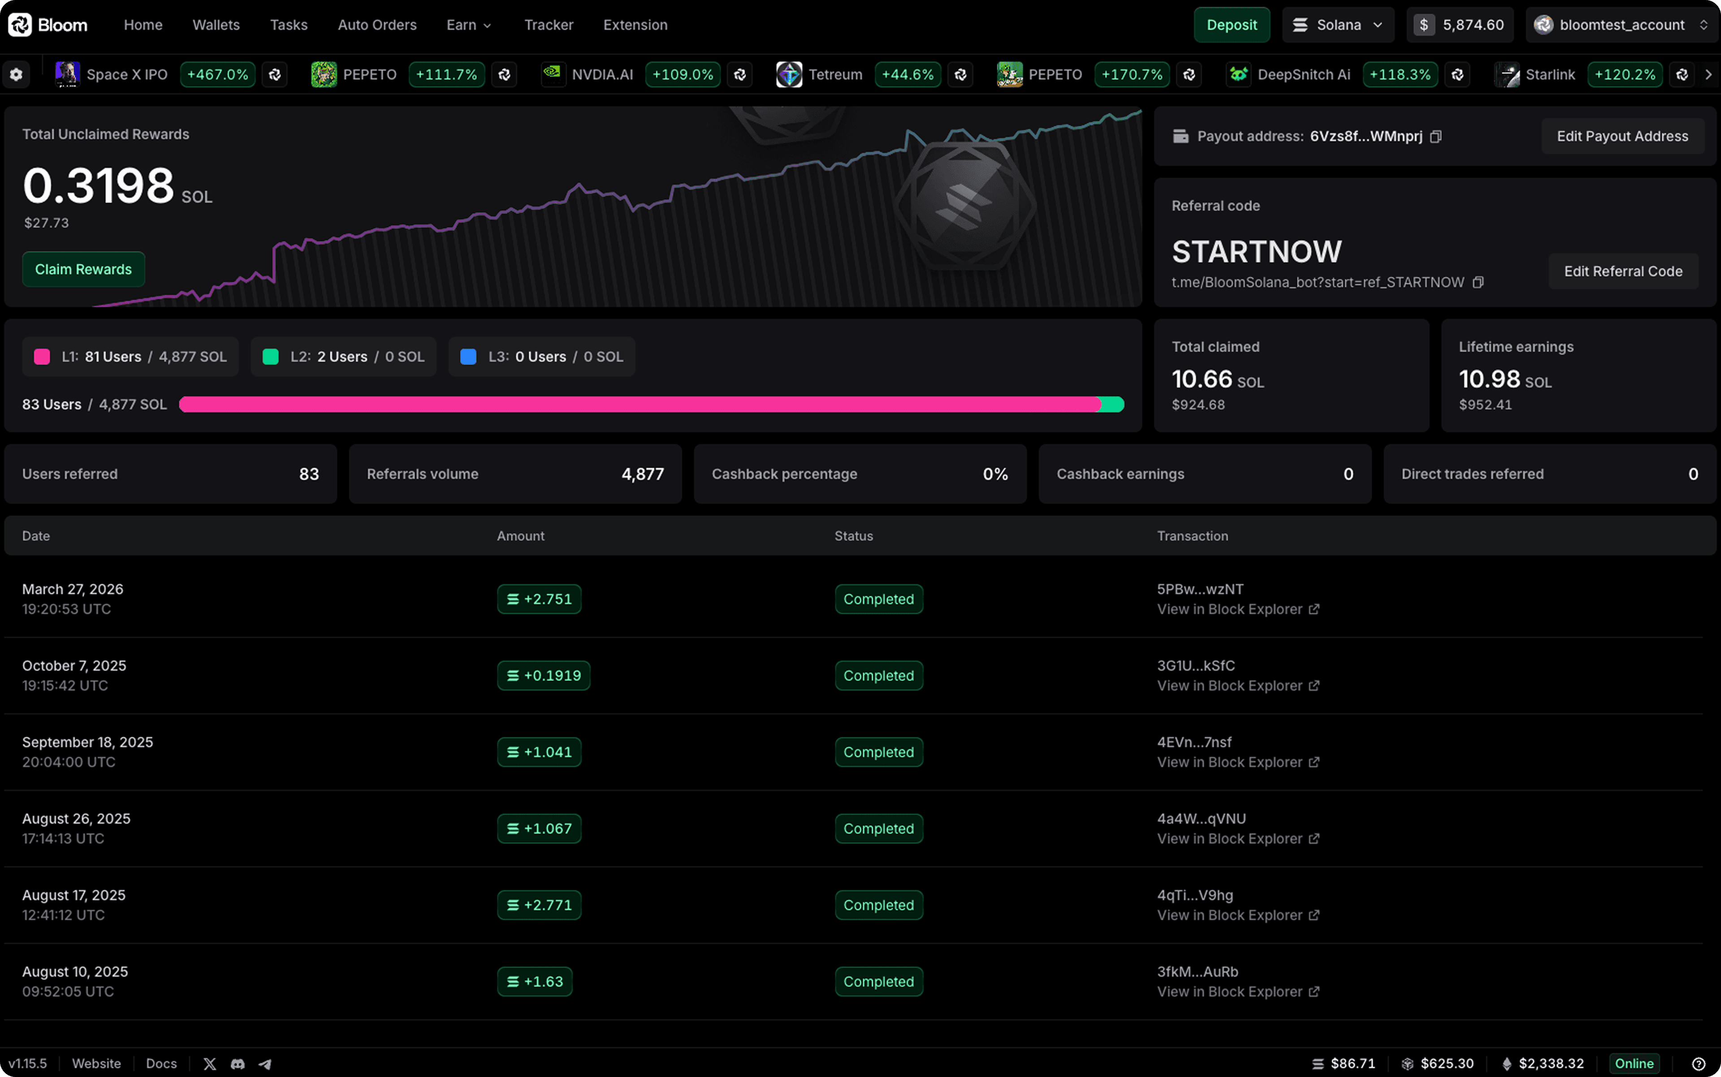Open the Tracker tab
The height and width of the screenshot is (1077, 1721).
pos(548,25)
